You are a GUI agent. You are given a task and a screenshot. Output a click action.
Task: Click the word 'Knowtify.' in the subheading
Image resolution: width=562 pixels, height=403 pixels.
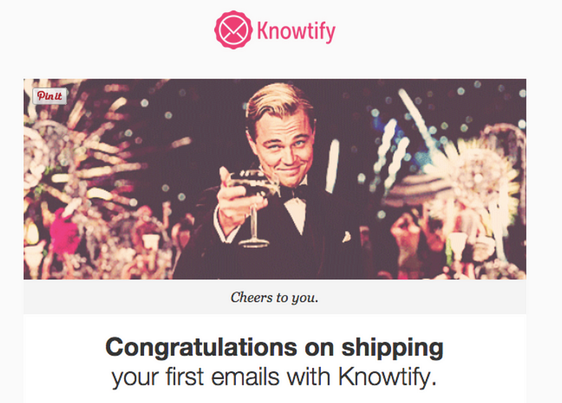point(388,377)
